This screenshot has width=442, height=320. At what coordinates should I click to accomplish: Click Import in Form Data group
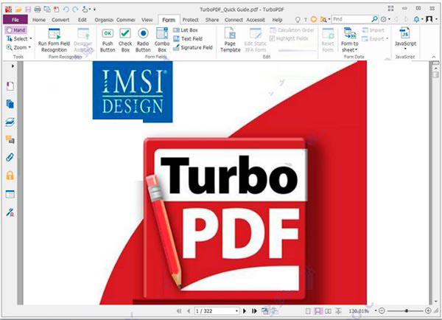point(373,30)
